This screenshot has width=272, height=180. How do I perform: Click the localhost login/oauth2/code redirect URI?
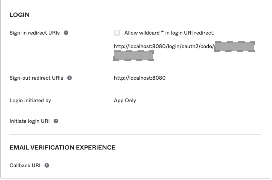164,47
